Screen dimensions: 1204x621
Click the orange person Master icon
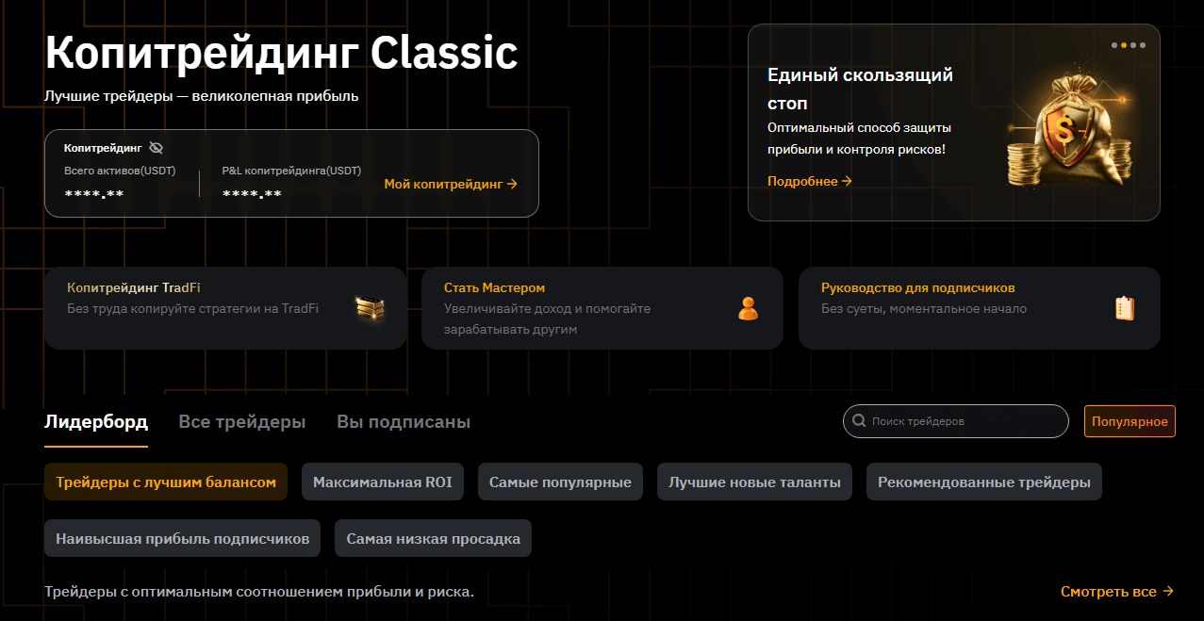click(x=748, y=308)
